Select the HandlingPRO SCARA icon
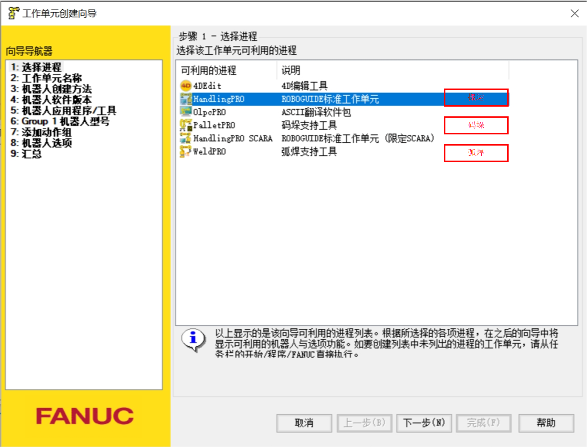The image size is (587, 447). pos(186,138)
